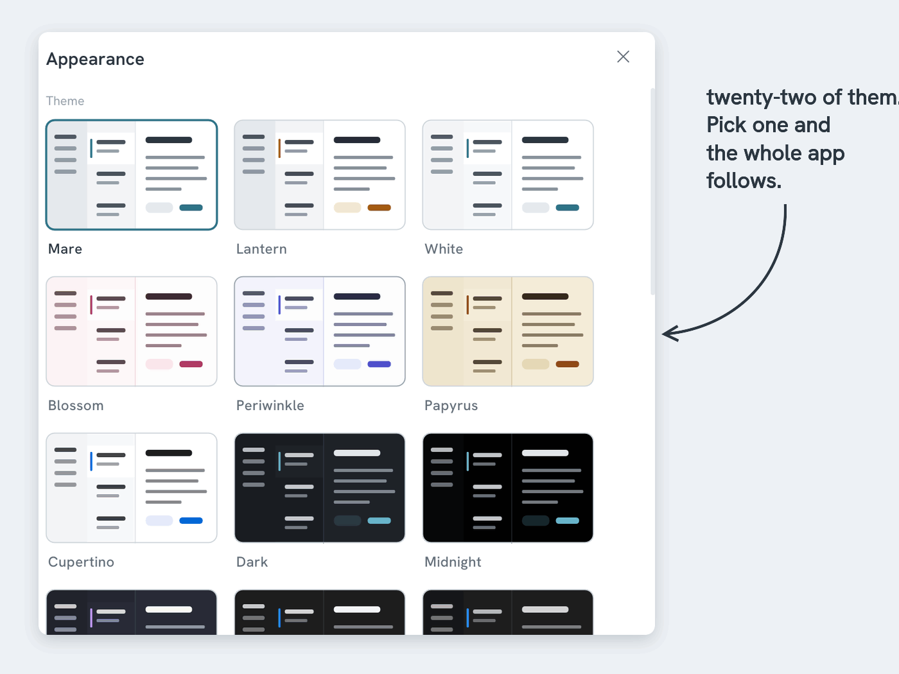Click the Periwinkle label text
The height and width of the screenshot is (674, 899).
click(270, 406)
